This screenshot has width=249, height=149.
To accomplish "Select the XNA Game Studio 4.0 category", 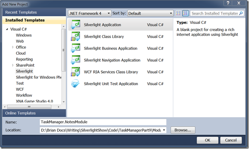I will 34,101.
